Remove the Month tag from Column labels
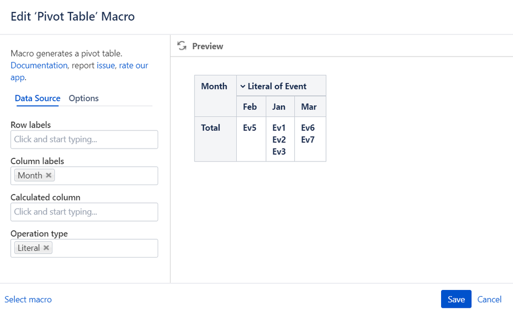The width and height of the screenshot is (513, 311). [49, 175]
